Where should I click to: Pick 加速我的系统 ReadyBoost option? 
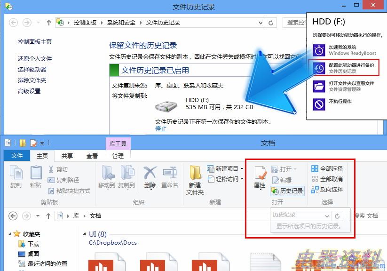click(x=346, y=50)
